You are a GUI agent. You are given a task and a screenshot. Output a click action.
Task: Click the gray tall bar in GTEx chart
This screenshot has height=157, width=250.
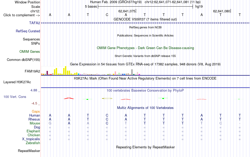click(132, 72)
